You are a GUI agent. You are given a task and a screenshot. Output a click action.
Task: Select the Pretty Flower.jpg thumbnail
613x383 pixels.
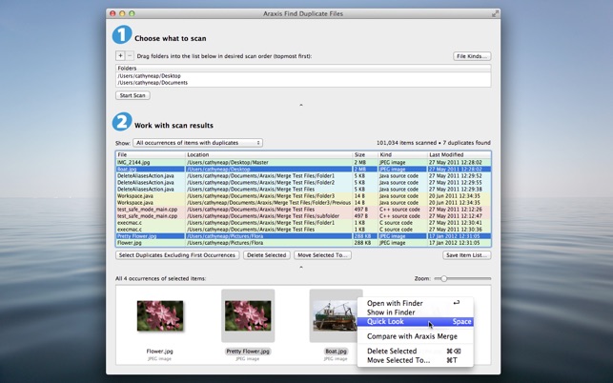click(x=248, y=315)
